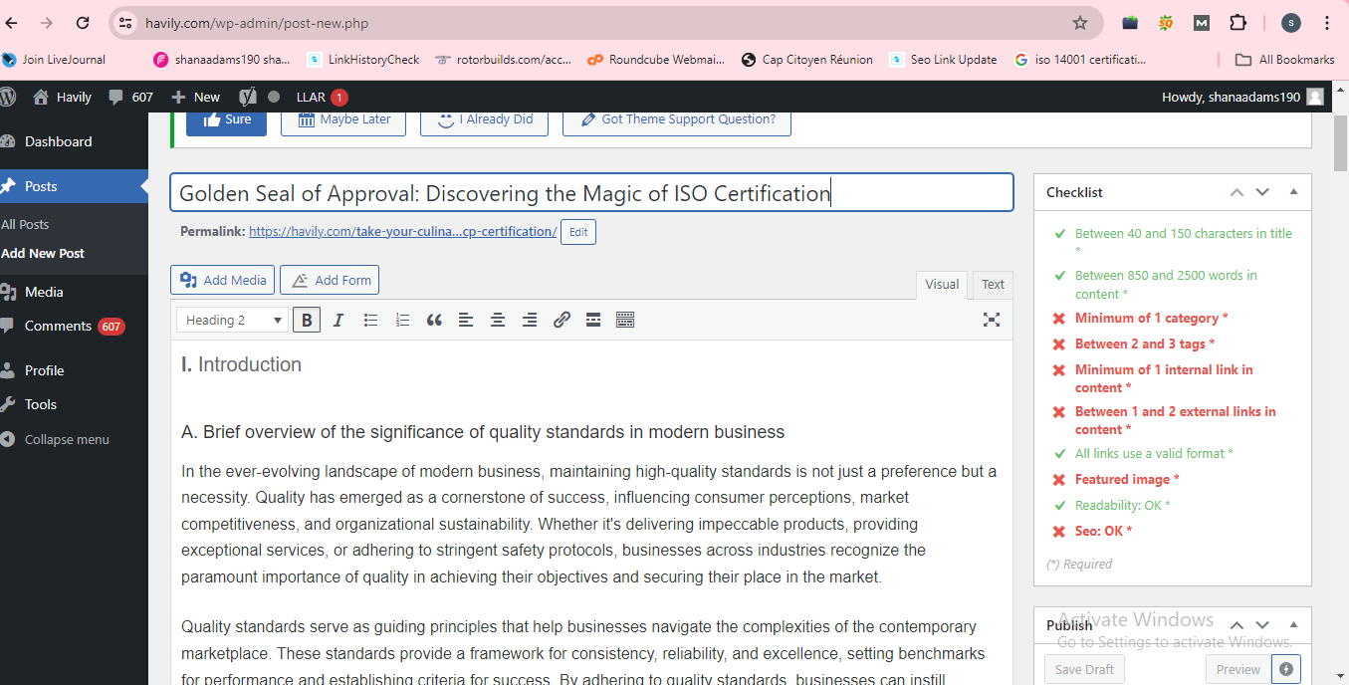Collapse the admin sidebar menu

[66, 439]
